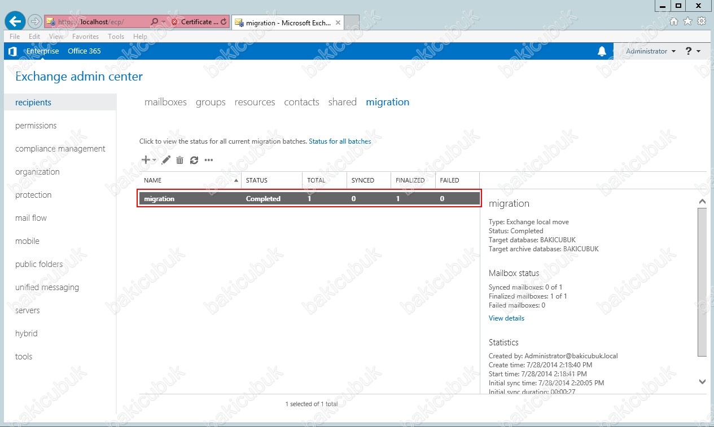
Task: Click the address bar search magnifier icon
Action: (155, 22)
